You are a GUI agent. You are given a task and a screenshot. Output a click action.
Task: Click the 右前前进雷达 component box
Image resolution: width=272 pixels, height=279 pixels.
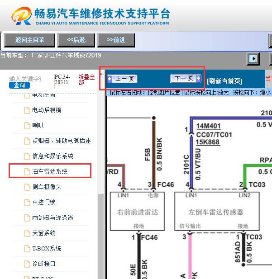click(137, 211)
